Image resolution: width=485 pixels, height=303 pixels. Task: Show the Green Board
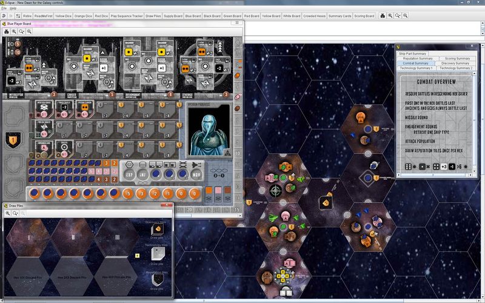[232, 16]
